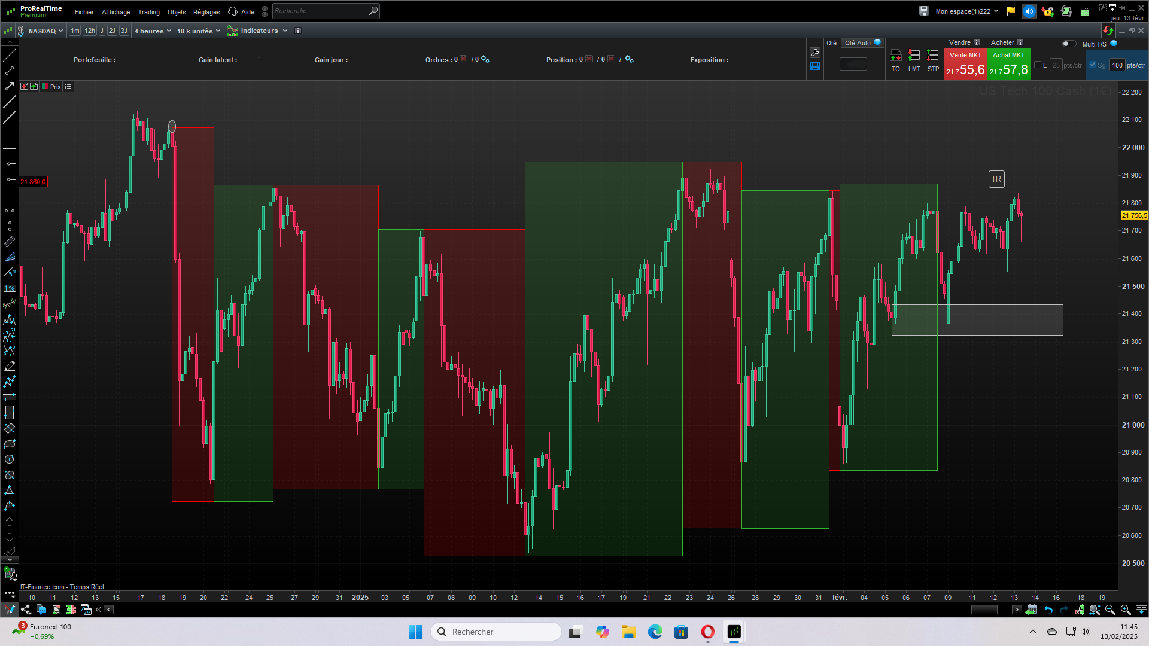This screenshot has width=1149, height=646.
Task: Open trading settings wrench icon
Action: click(815, 53)
